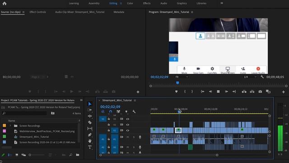The height and width of the screenshot is (163, 289).
Task: Open Program monitor button editor plus
Action: pos(283,92)
